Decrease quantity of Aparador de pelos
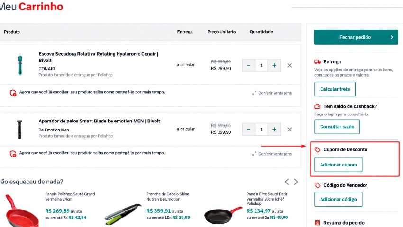The image size is (403, 227). [x=248, y=129]
